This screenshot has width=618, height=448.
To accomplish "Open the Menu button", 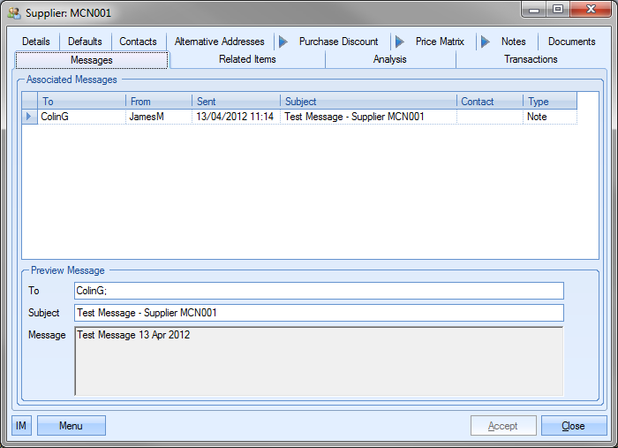I will (71, 426).
